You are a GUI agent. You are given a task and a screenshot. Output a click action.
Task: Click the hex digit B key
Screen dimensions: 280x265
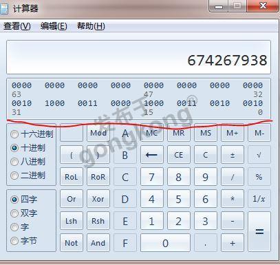pyautogui.click(x=125, y=155)
